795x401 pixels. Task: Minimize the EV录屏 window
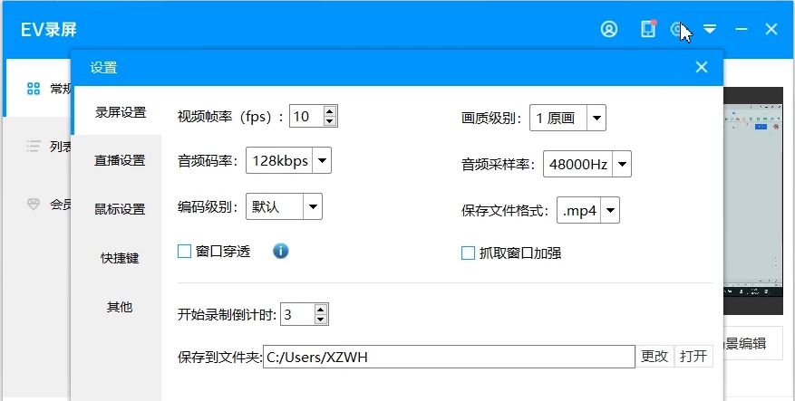pos(742,29)
